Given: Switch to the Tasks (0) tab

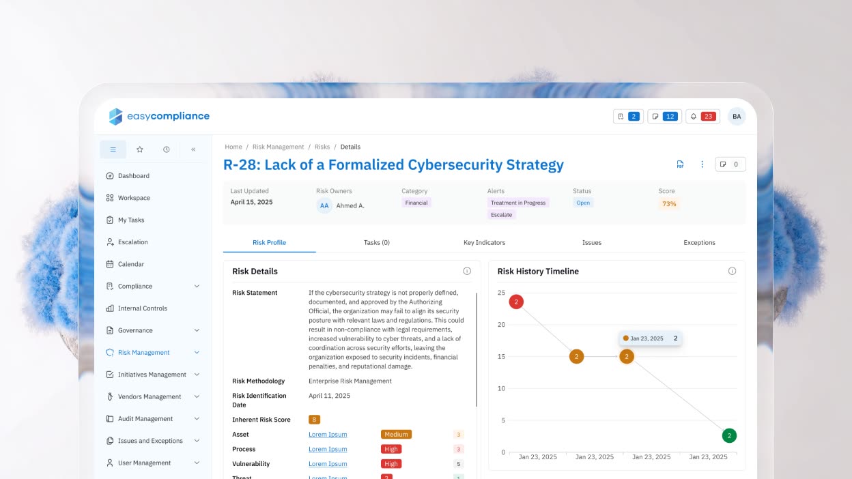Looking at the screenshot, I should (377, 242).
